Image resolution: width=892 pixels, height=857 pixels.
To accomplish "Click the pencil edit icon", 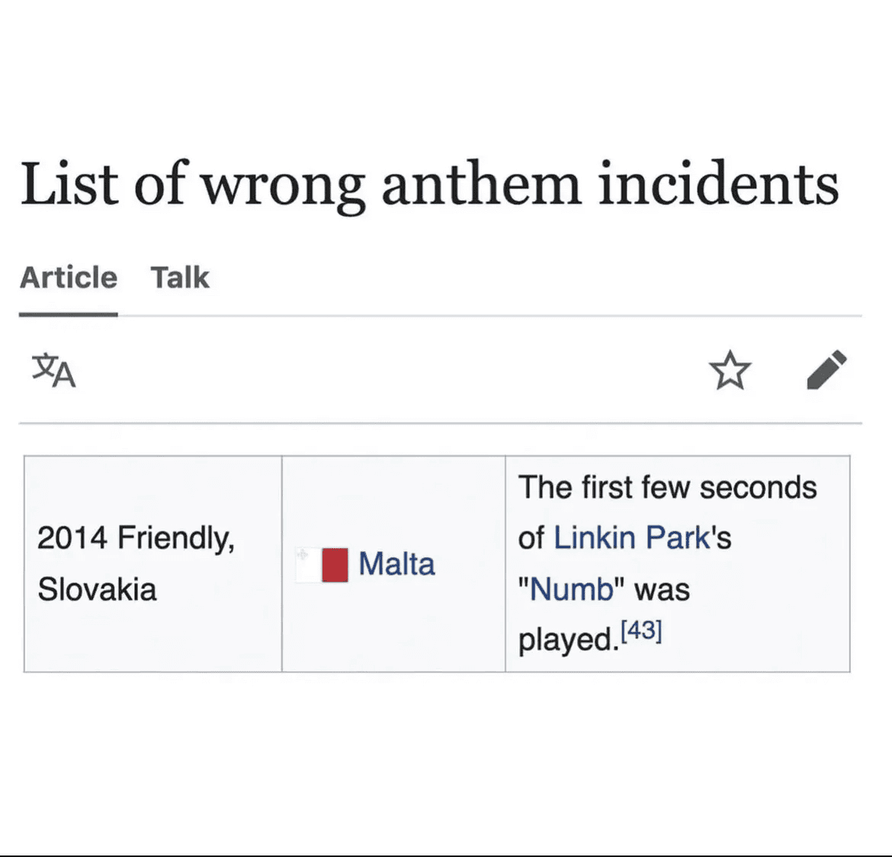I will click(x=826, y=371).
